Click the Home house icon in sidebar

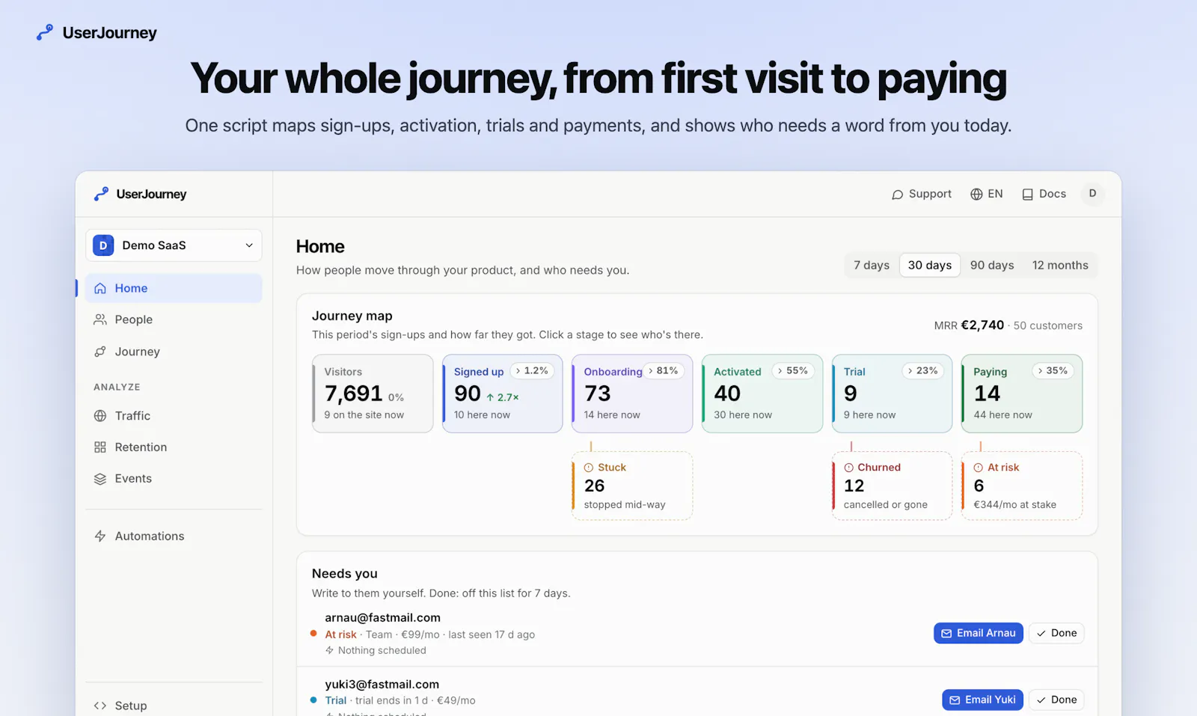coord(100,288)
